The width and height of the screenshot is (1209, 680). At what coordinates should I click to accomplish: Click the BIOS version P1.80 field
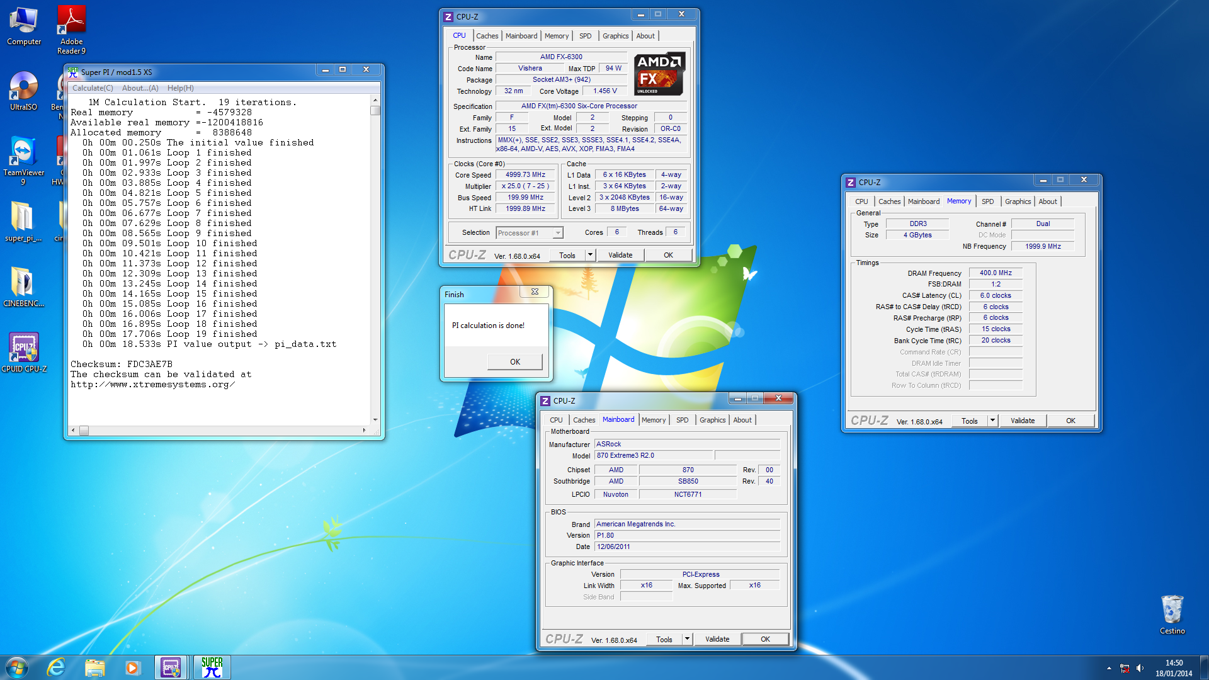click(x=687, y=535)
